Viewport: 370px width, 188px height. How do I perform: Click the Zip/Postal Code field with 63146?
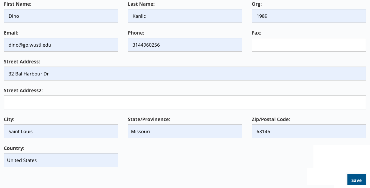(x=309, y=131)
